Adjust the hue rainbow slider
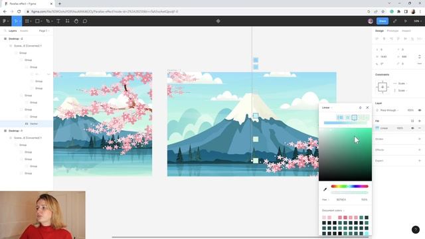This screenshot has height=239, width=425. (x=350, y=187)
